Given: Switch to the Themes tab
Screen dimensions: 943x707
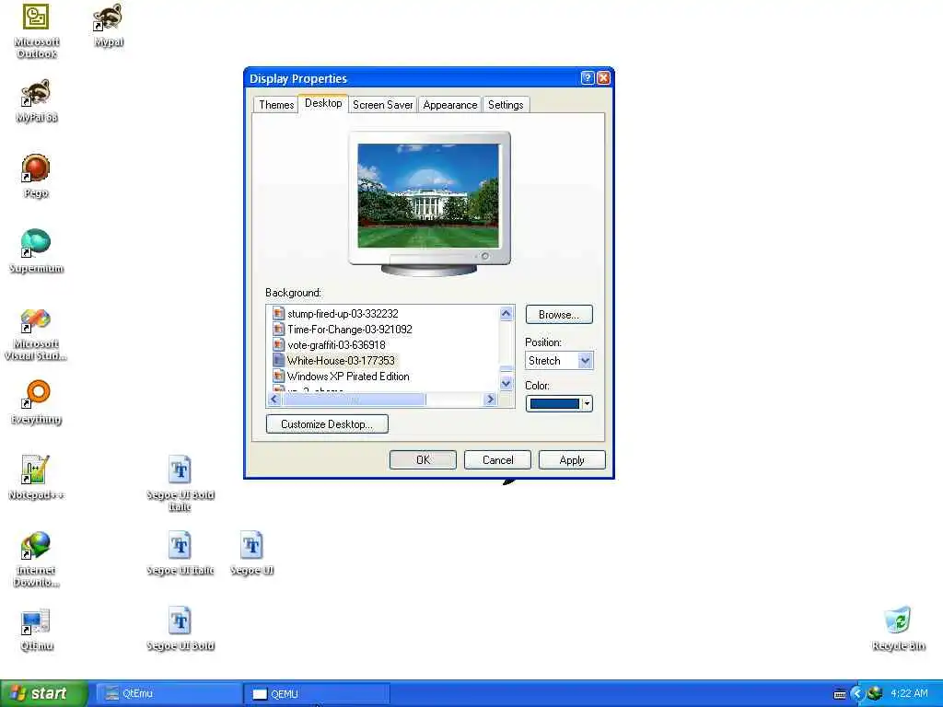Looking at the screenshot, I should [x=276, y=105].
